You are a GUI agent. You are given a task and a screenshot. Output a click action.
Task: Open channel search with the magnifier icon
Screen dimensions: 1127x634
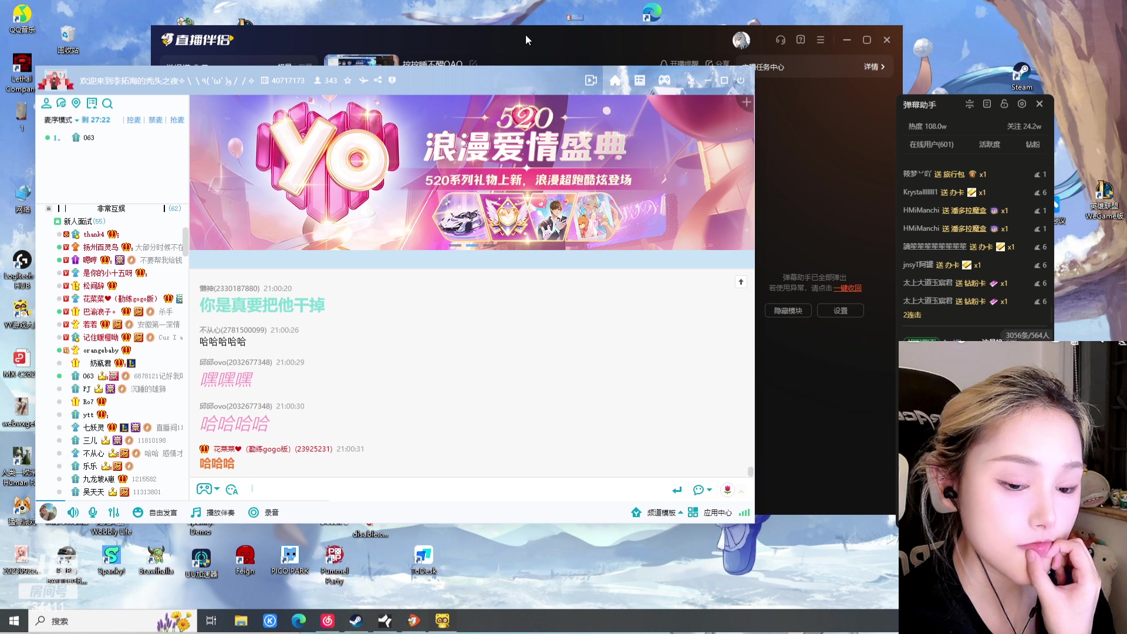coord(107,103)
